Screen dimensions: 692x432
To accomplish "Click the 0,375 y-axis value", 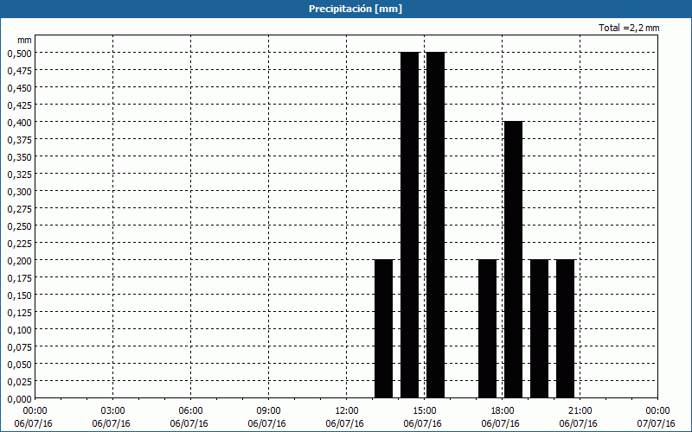I will point(19,139).
